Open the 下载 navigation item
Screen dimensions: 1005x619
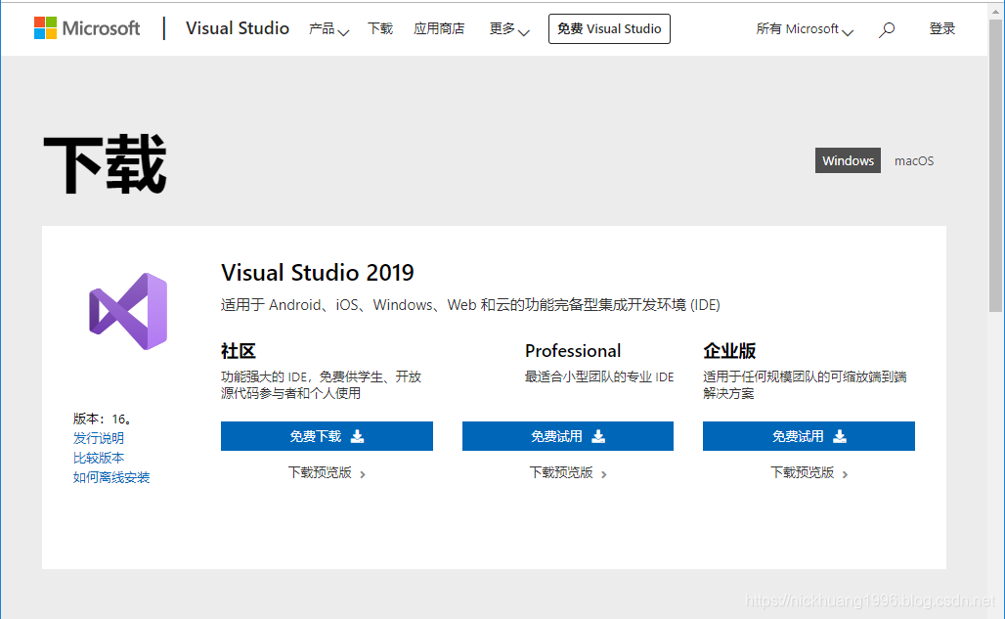tap(380, 28)
